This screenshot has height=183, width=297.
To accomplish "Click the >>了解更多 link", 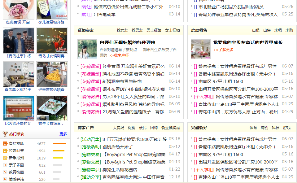I will tap(223, 50).
